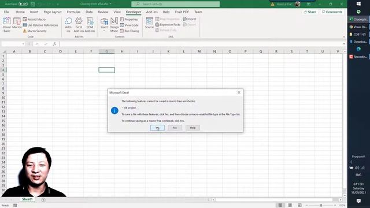
Task: Toggle Design Mode
Action: click(114, 24)
